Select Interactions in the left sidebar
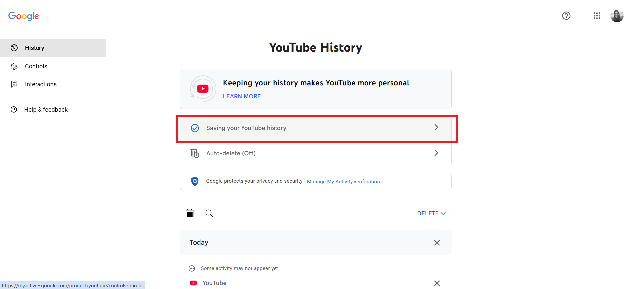The image size is (630, 289). 40,84
